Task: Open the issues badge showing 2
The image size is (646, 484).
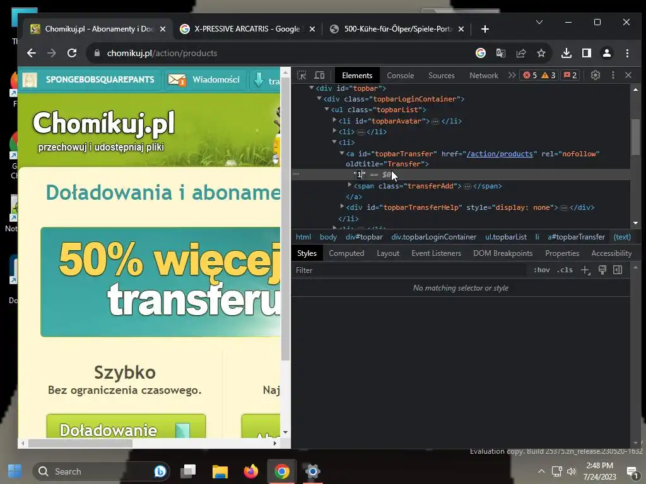Action: 570,76
